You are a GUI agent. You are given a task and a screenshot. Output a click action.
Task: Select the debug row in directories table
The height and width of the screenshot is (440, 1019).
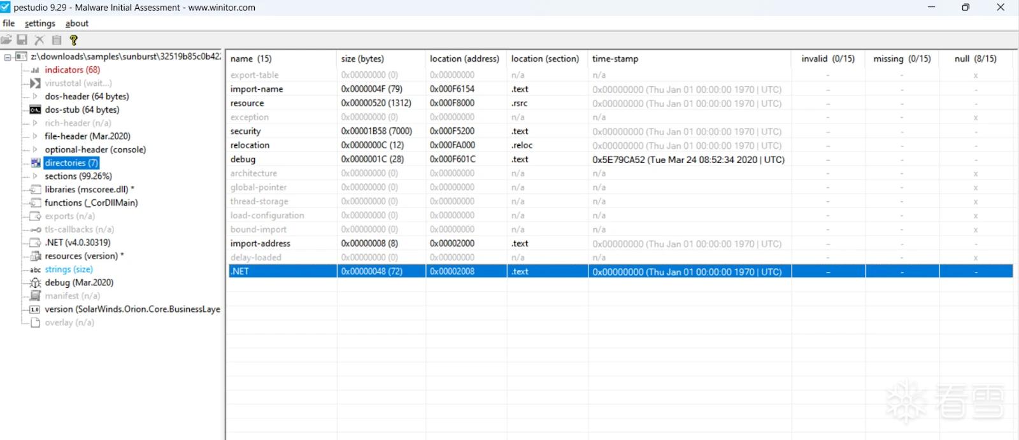[621, 159]
